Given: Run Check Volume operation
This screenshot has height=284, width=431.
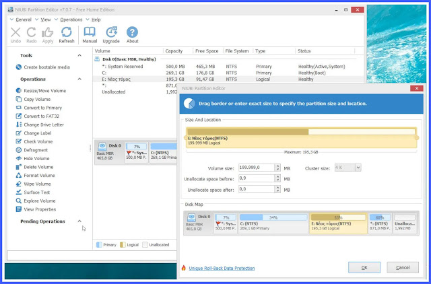Looking at the screenshot, I should pos(34,141).
